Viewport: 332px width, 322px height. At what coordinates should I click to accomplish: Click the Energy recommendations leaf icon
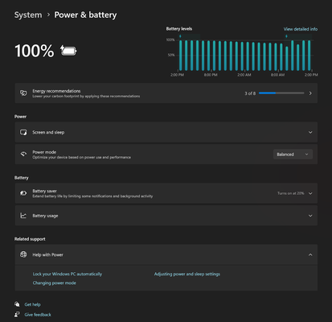(x=23, y=93)
